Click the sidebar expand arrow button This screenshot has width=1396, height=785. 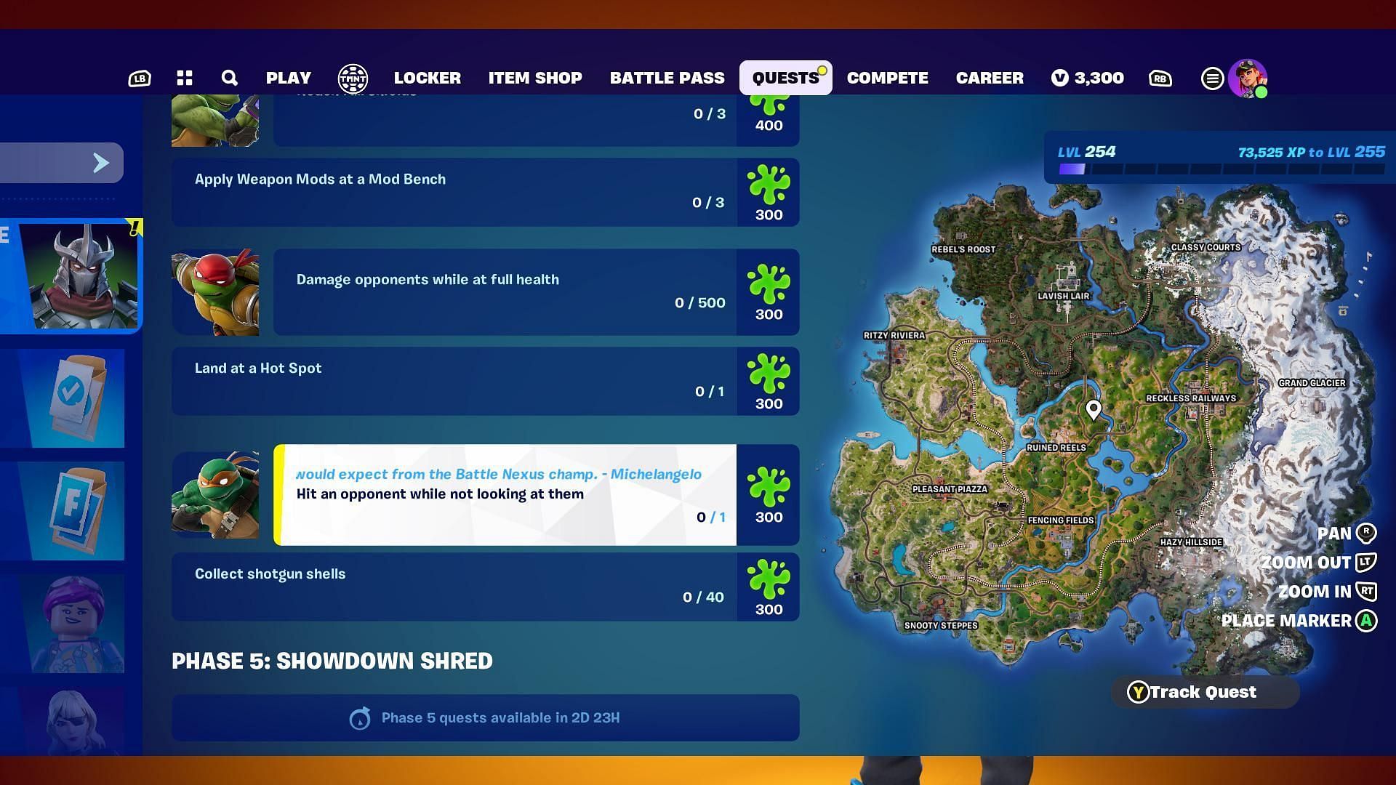tap(100, 161)
